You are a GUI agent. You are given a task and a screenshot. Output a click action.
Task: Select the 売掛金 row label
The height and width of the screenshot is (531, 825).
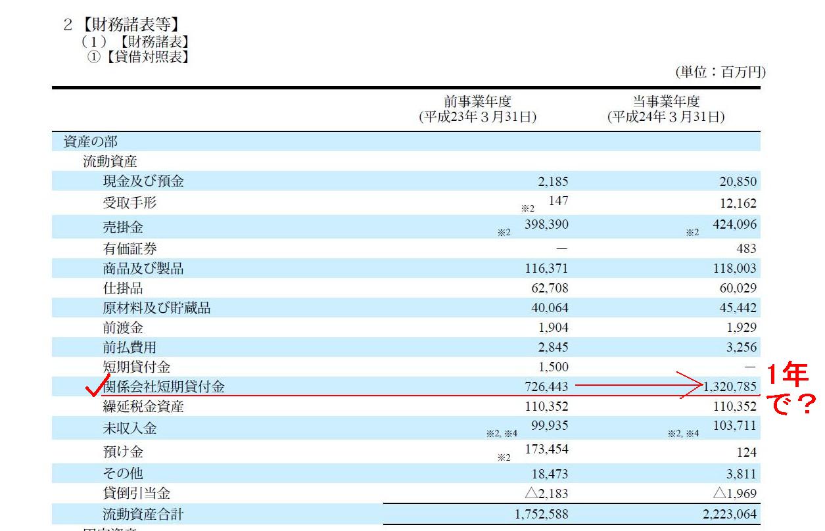point(123,227)
